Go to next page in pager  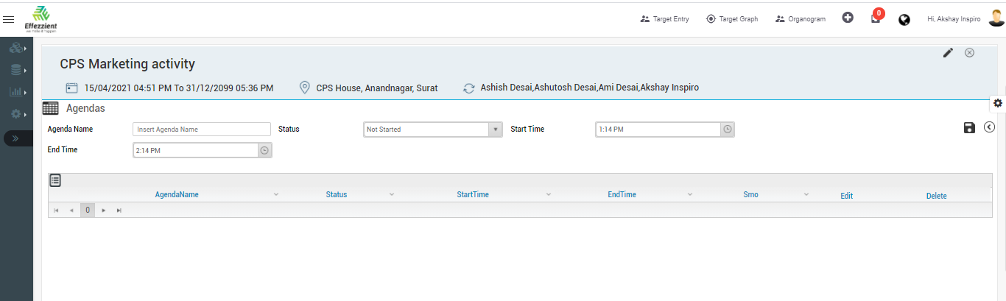coord(104,210)
